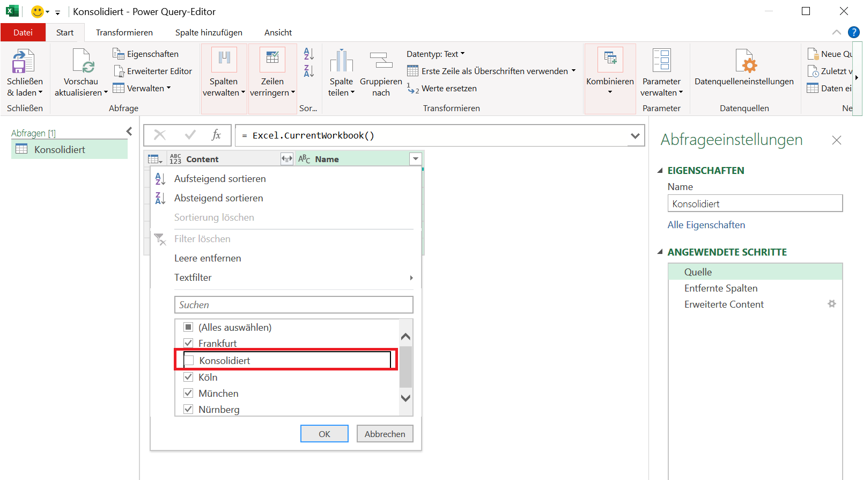
Task: Close the Abfrageeinstellungen pane
Action: (x=837, y=140)
